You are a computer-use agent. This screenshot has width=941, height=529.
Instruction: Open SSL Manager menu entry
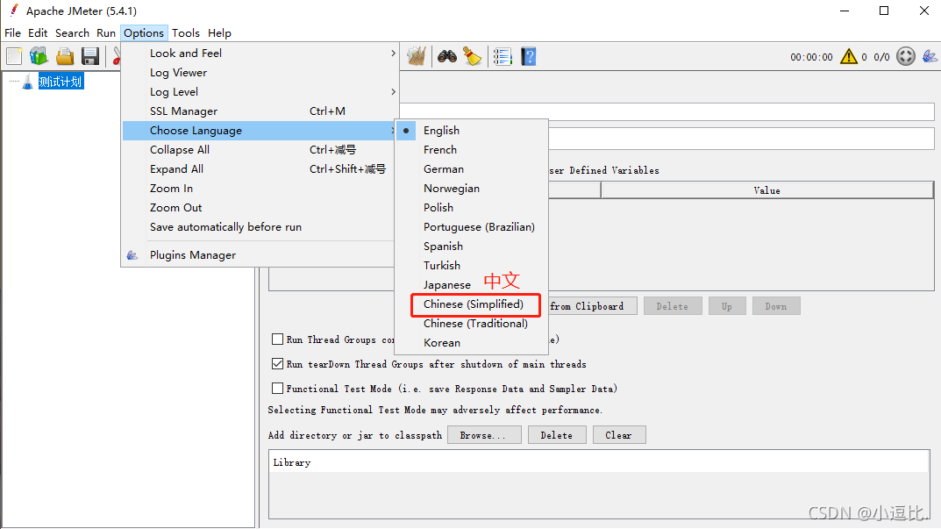[260, 111]
